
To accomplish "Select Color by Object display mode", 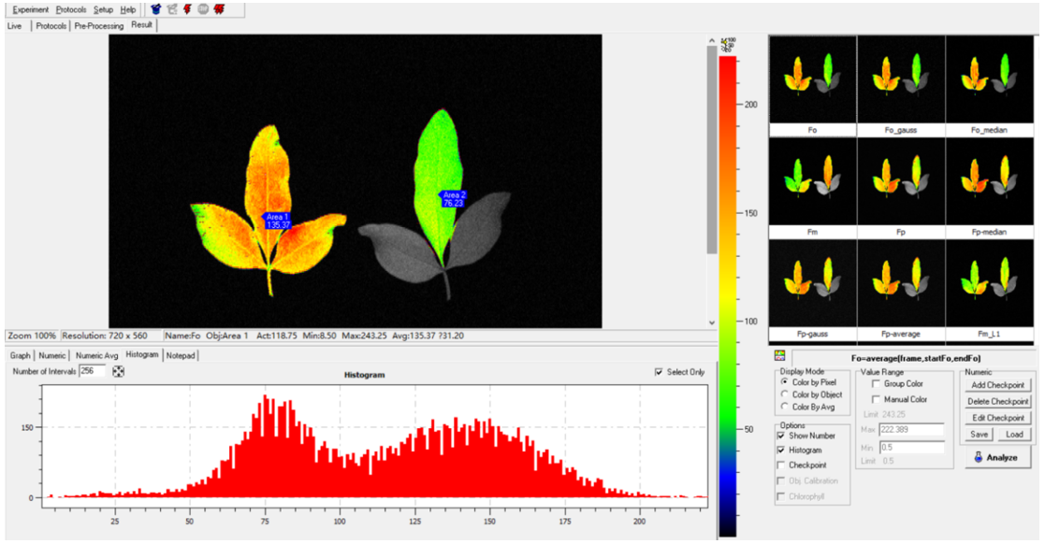I will tap(784, 394).
